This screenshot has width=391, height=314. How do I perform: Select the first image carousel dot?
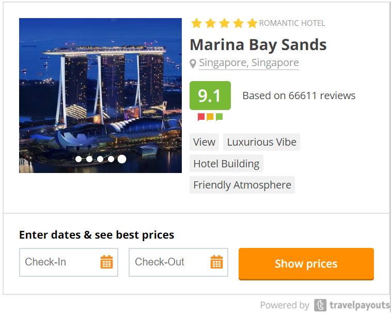(79, 159)
